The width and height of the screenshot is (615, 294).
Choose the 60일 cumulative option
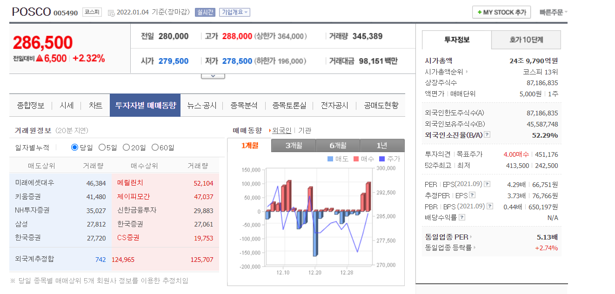click(155, 147)
